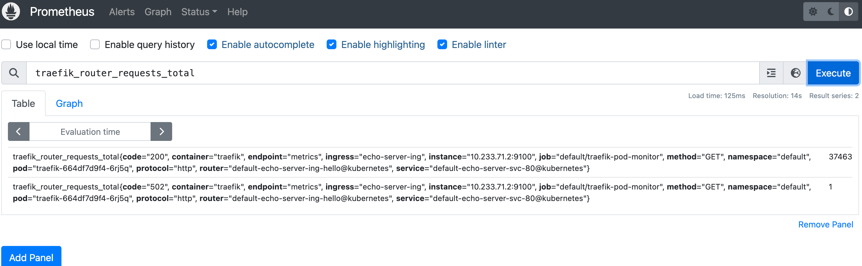Click Result series: 2 text
The height and width of the screenshot is (266, 862).
click(834, 96)
